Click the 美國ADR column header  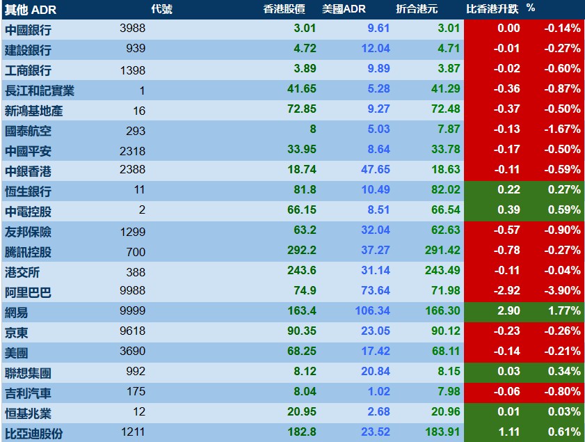click(x=344, y=9)
